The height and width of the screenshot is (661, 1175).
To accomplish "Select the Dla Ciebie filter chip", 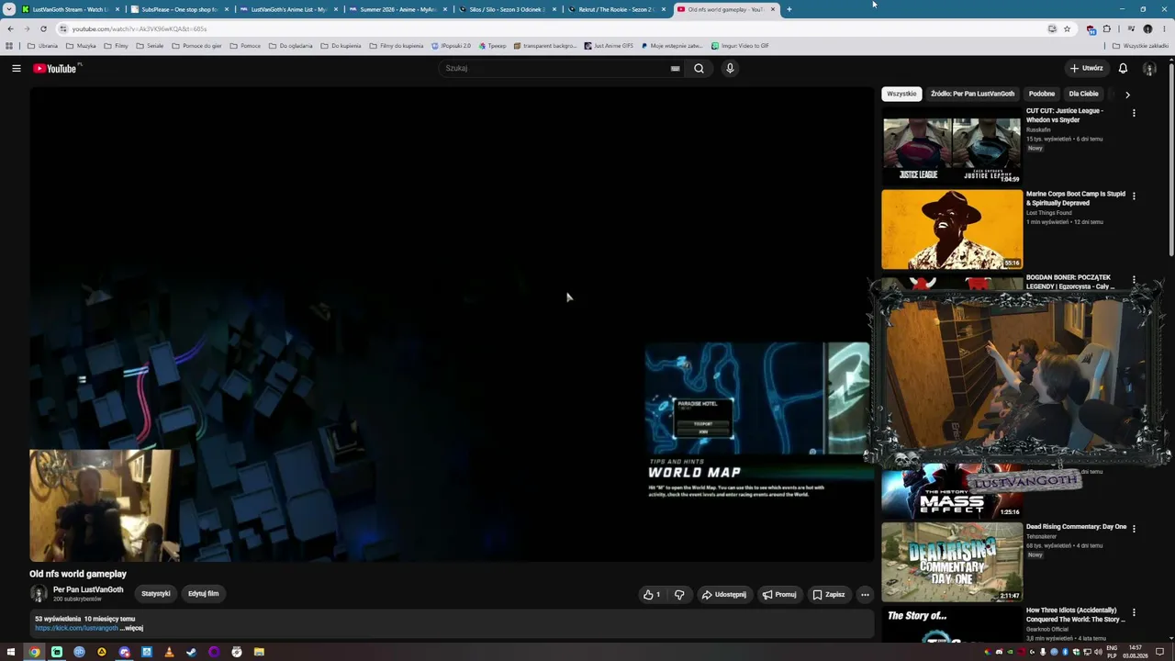I will pos(1083,94).
